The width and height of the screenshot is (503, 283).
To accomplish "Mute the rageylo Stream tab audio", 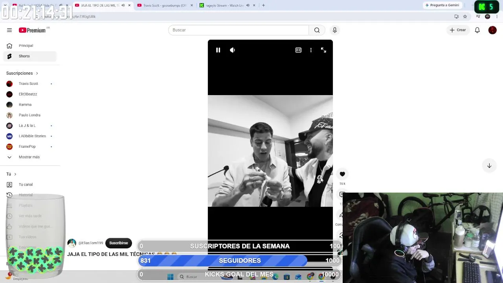I will point(248,6).
